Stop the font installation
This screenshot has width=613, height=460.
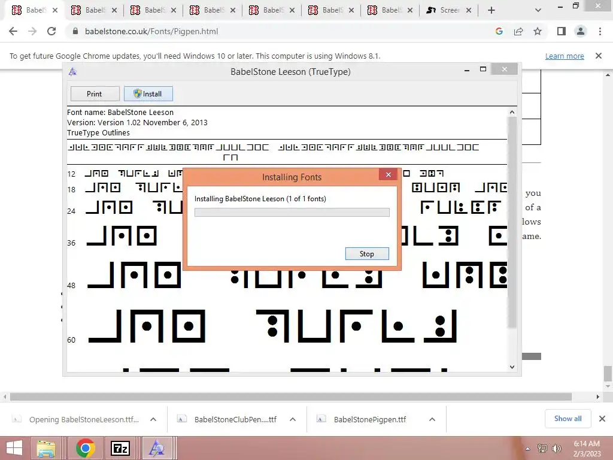pos(367,254)
